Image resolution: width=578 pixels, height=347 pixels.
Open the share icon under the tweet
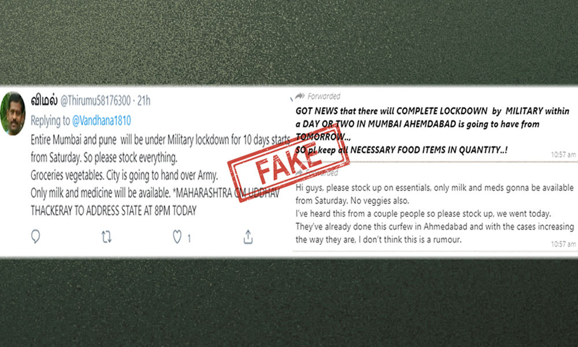248,237
